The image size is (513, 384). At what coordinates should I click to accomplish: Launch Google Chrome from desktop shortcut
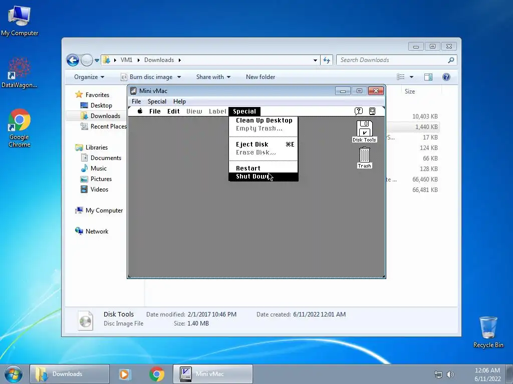(20, 128)
